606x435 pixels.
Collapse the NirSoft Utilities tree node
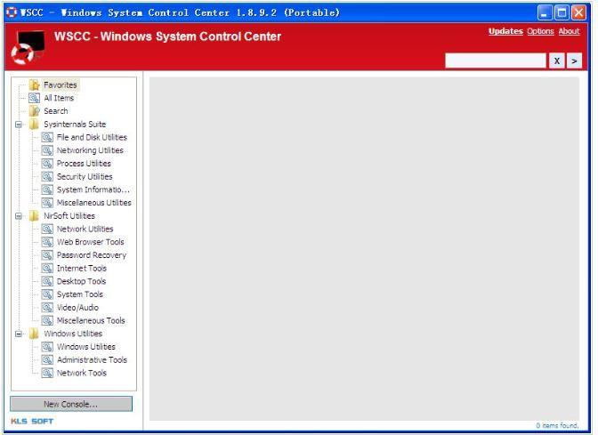tap(18, 216)
